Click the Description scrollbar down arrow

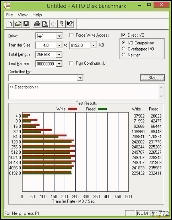tap(161, 96)
